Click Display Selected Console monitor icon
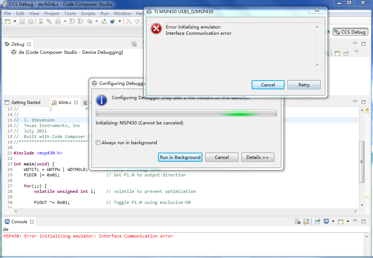The image size is (373, 258). [326, 221]
